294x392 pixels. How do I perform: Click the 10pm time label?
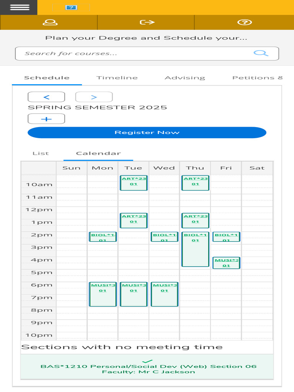[x=39, y=335]
